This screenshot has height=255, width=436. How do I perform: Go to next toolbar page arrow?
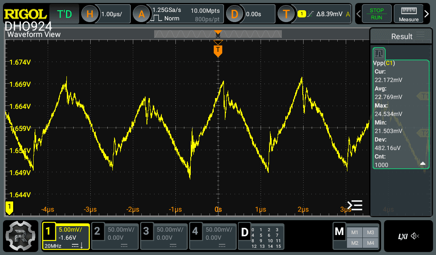click(x=427, y=14)
